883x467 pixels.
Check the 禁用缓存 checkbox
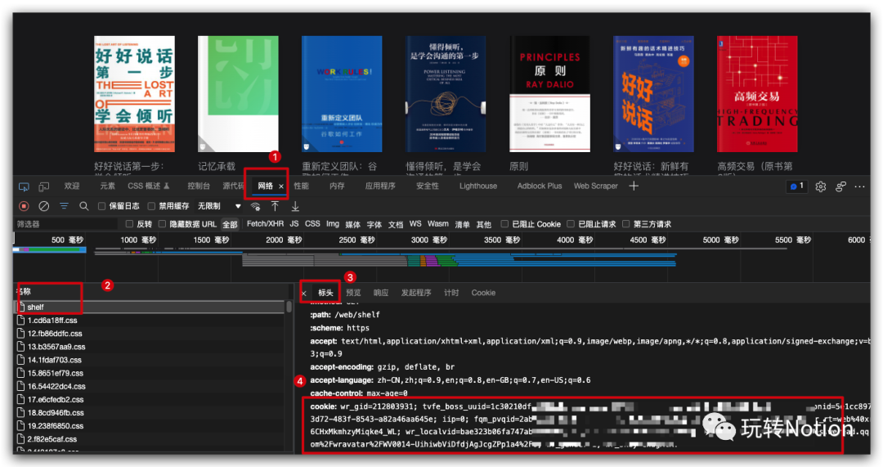pos(151,206)
